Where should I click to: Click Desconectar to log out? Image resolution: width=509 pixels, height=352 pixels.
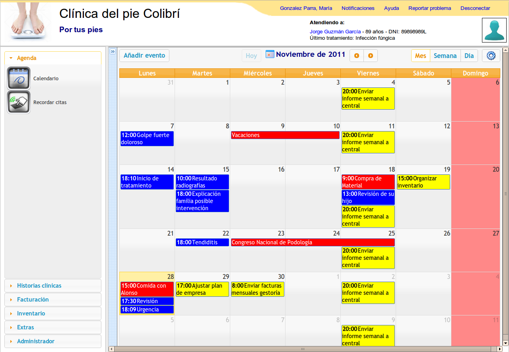click(475, 8)
